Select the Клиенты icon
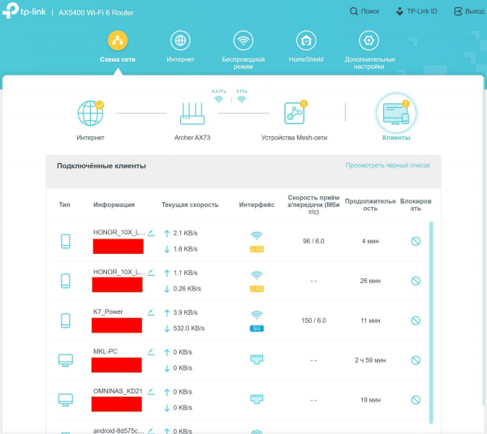The height and width of the screenshot is (434, 487). (395, 114)
